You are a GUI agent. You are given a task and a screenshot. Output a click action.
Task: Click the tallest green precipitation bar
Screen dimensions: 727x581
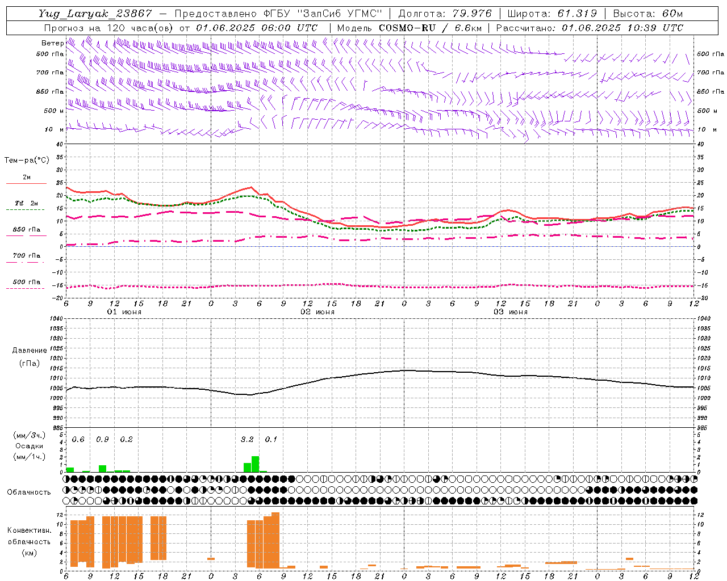[x=255, y=464]
